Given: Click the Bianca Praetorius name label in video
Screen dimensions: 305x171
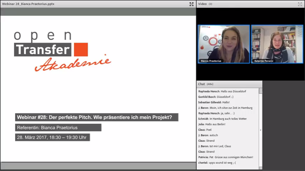Looking at the screenshot, I should pos(211,61).
